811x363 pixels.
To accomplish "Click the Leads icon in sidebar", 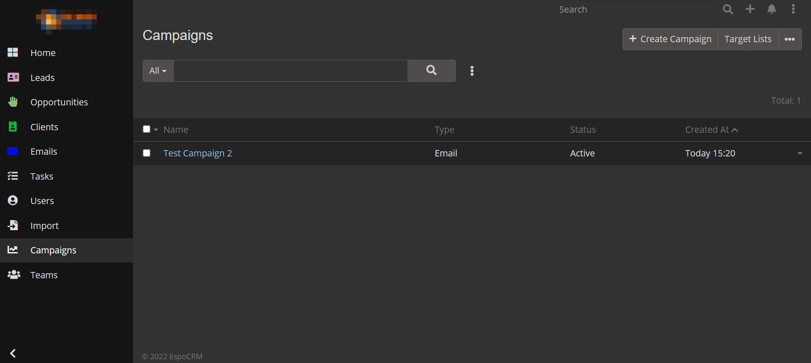I will tap(13, 78).
